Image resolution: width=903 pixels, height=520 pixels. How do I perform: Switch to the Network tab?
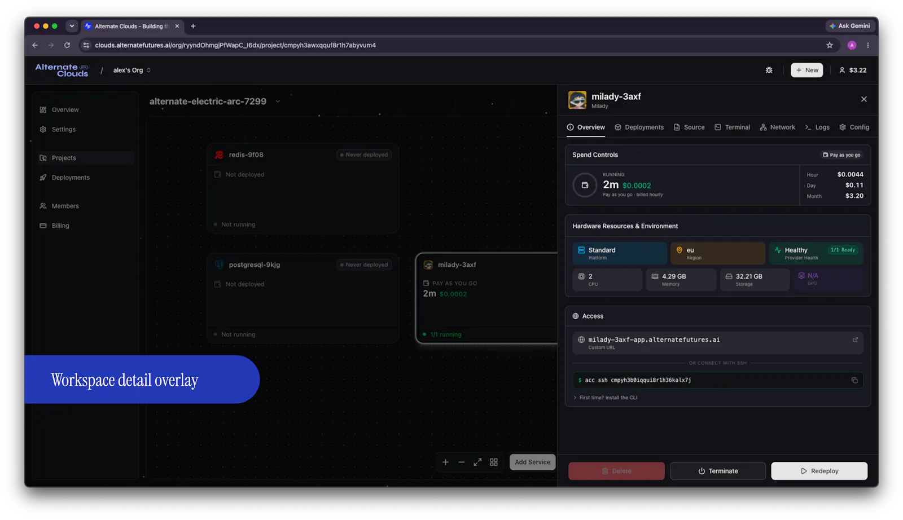777,127
